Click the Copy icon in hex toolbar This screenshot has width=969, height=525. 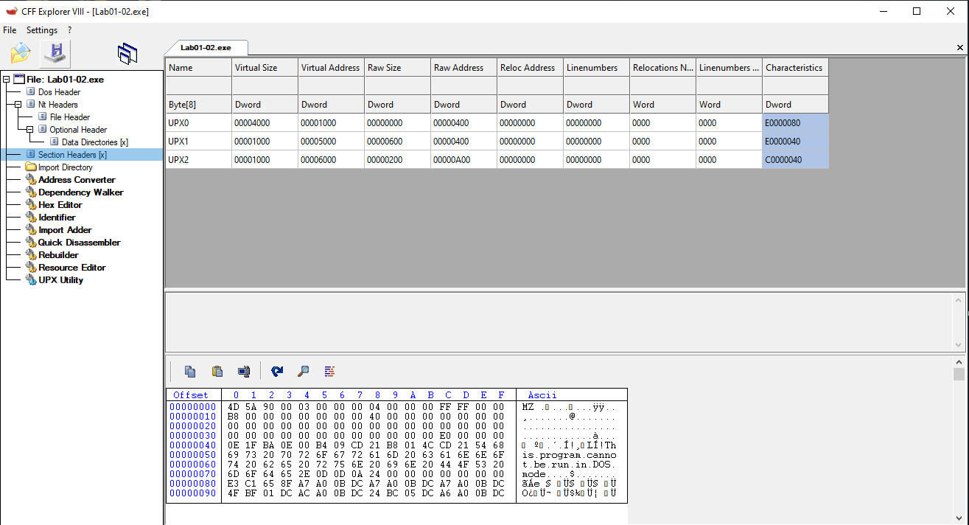pyautogui.click(x=190, y=372)
